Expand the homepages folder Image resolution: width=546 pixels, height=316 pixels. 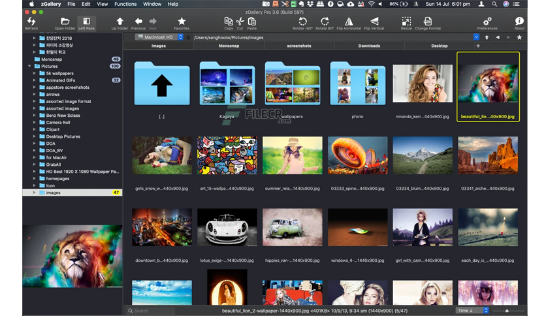pyautogui.click(x=34, y=178)
